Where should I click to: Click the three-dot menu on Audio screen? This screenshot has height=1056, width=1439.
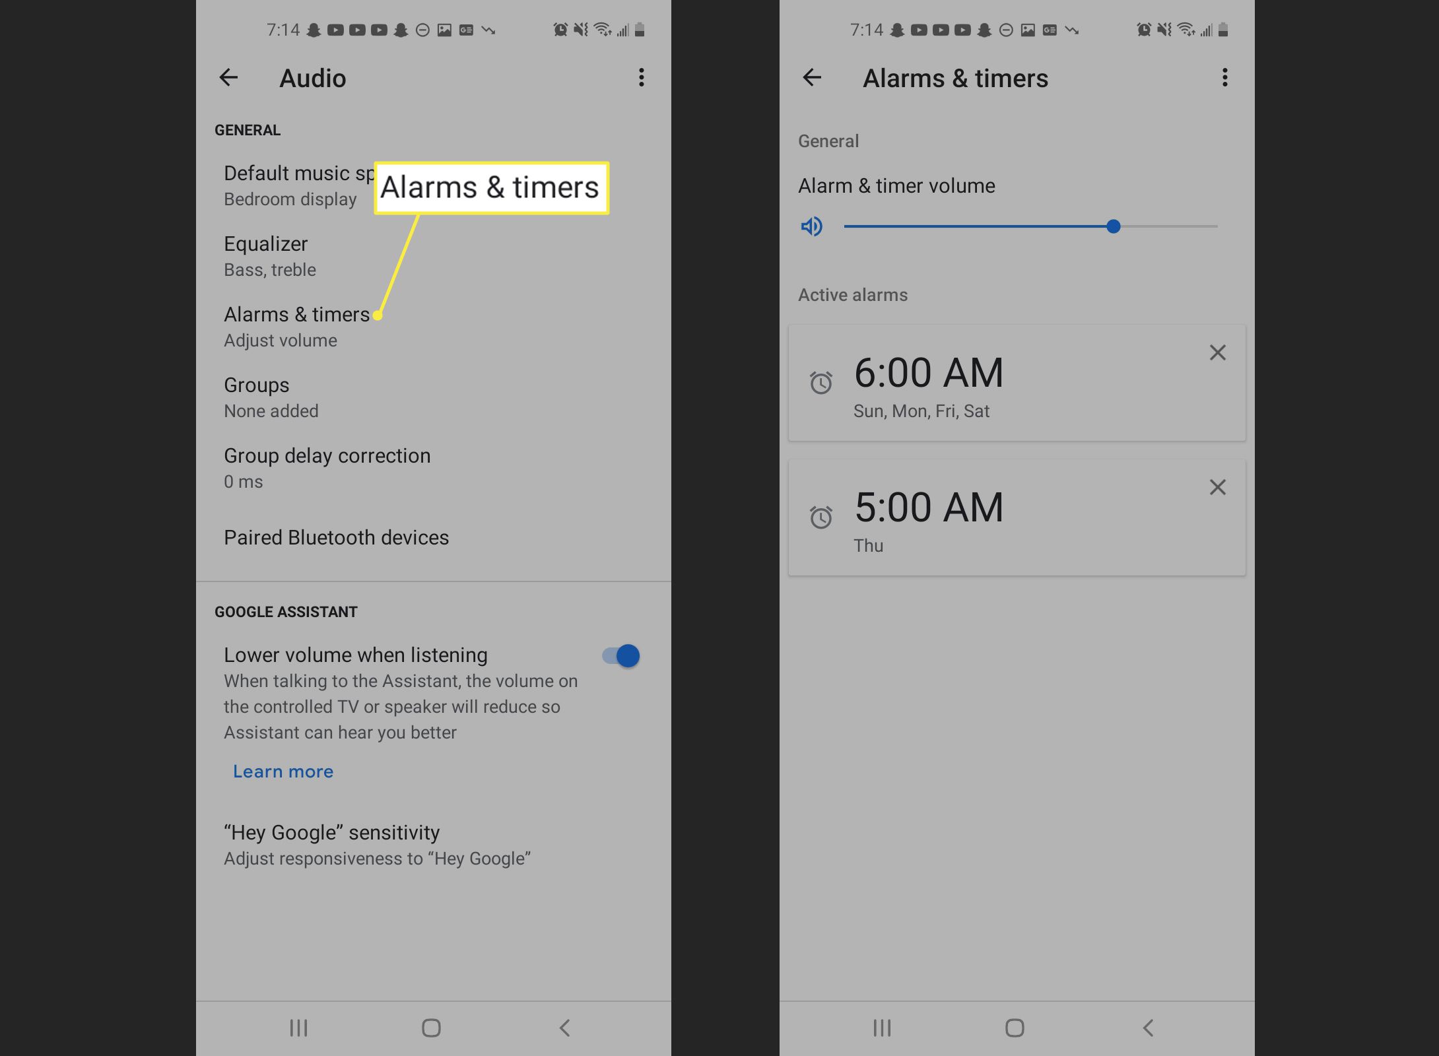[640, 77]
